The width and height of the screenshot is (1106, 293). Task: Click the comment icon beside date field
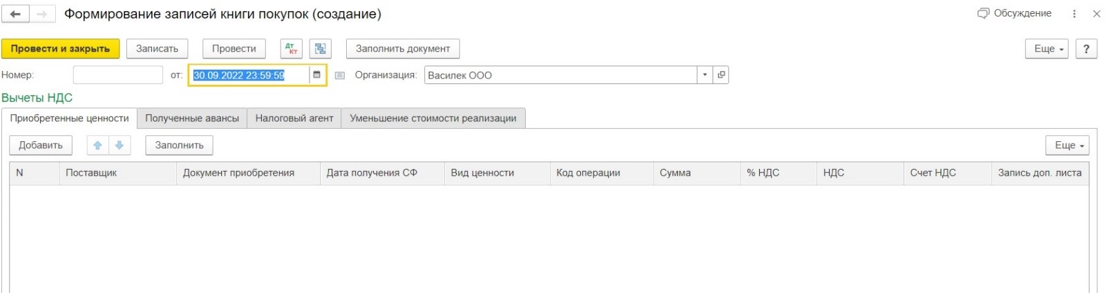[340, 76]
